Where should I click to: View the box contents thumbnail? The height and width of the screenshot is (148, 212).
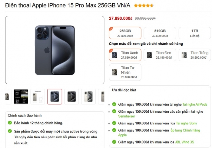pos(38,97)
